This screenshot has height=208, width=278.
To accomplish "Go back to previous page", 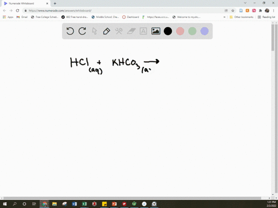I will 5,10.
